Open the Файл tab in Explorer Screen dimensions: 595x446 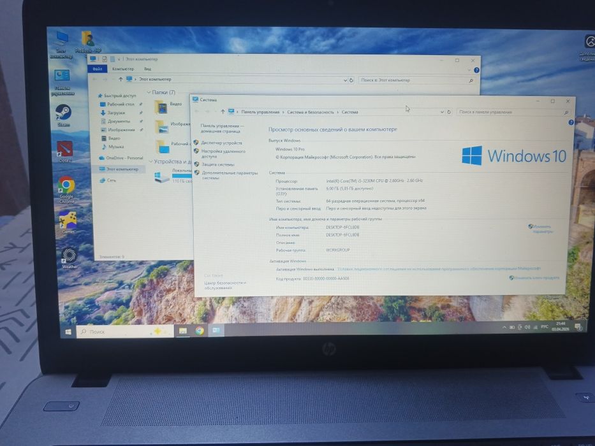pos(98,69)
